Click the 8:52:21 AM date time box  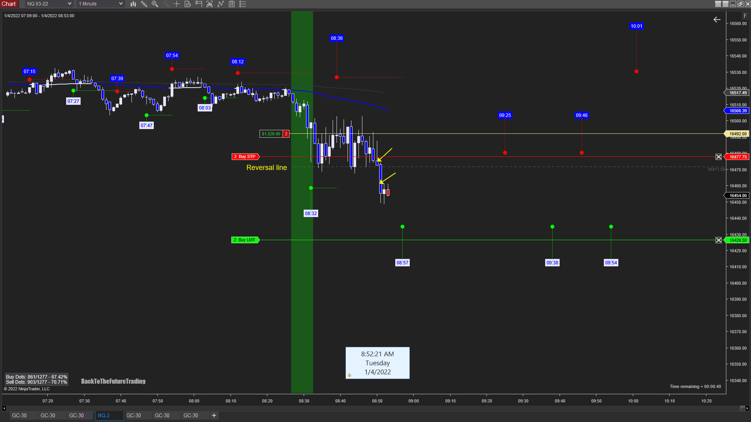click(x=377, y=363)
